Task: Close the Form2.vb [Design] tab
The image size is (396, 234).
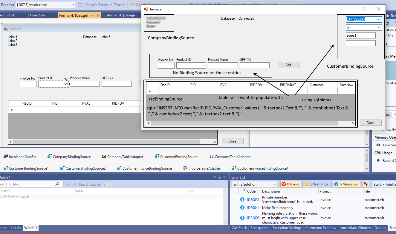Action: [x=98, y=15]
